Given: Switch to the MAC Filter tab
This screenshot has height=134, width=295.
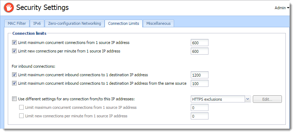Looking at the screenshot, I should tap(17, 23).
